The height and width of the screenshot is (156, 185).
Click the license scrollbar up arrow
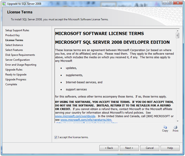pyautogui.click(x=177, y=31)
